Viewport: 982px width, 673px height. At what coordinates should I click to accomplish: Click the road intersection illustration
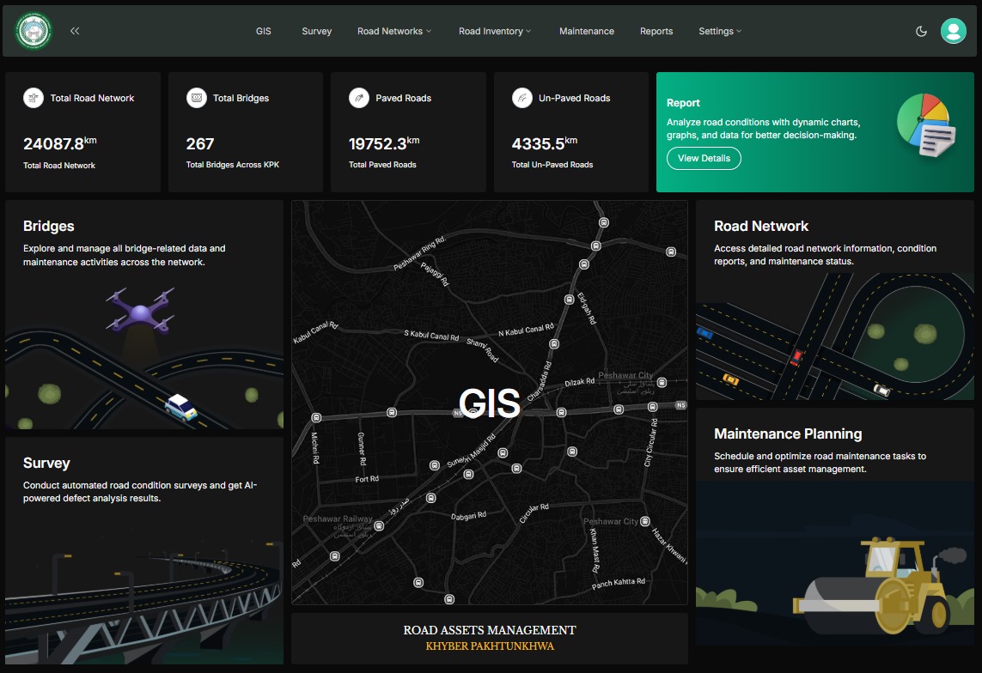click(835, 336)
